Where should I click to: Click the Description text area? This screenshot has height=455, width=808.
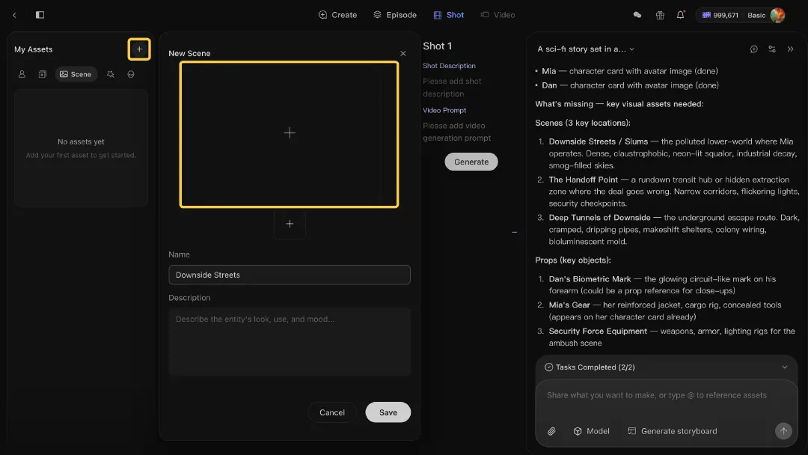(x=289, y=342)
